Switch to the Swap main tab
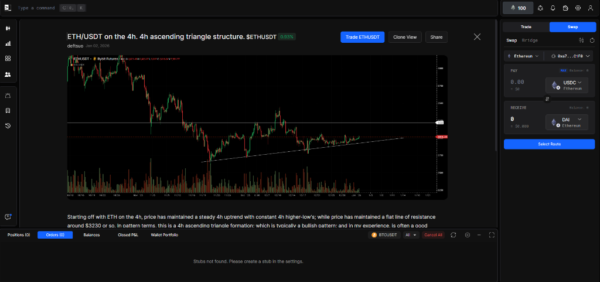Viewport: 600px width, 282px height. [x=572, y=27]
